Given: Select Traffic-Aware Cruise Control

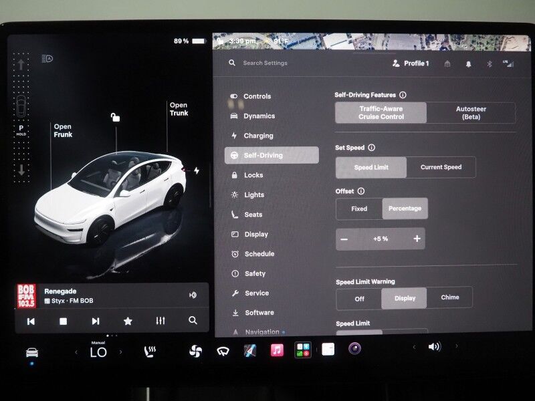Looking at the screenshot, I should click(381, 112).
